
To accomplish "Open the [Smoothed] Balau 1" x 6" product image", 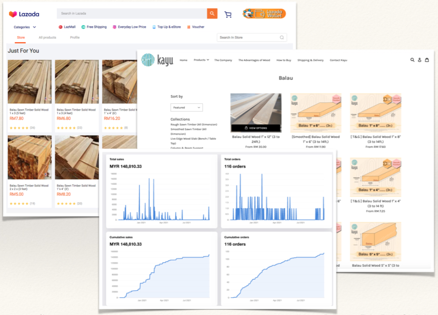I will (x=316, y=113).
